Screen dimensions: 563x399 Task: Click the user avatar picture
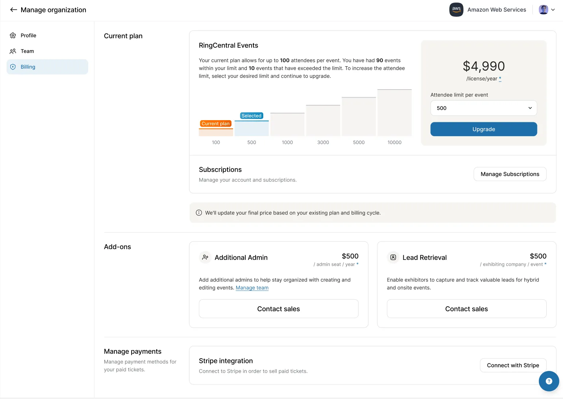(x=543, y=10)
